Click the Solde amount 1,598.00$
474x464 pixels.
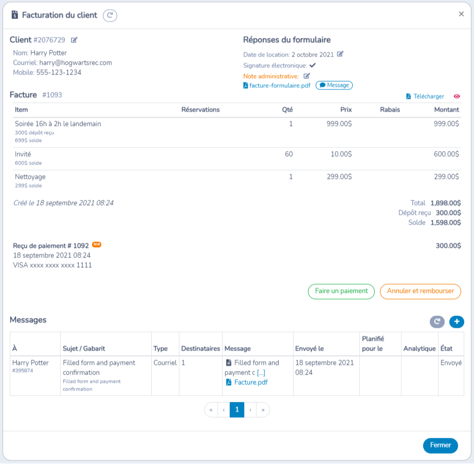(x=446, y=222)
